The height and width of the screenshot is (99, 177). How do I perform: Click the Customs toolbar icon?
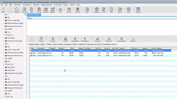click(97, 39)
